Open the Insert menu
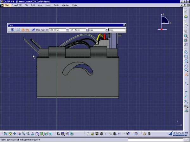The width and height of the screenshot is (190, 142). pyautogui.click(x=48, y=5)
